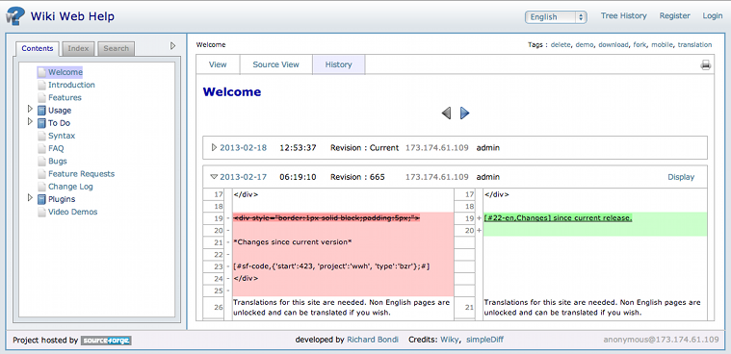Expand the Usage tree node
Image resolution: width=731 pixels, height=354 pixels.
[x=30, y=109]
